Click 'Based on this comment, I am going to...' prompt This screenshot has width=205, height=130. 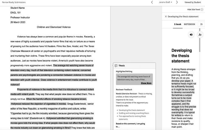tap(130, 125)
